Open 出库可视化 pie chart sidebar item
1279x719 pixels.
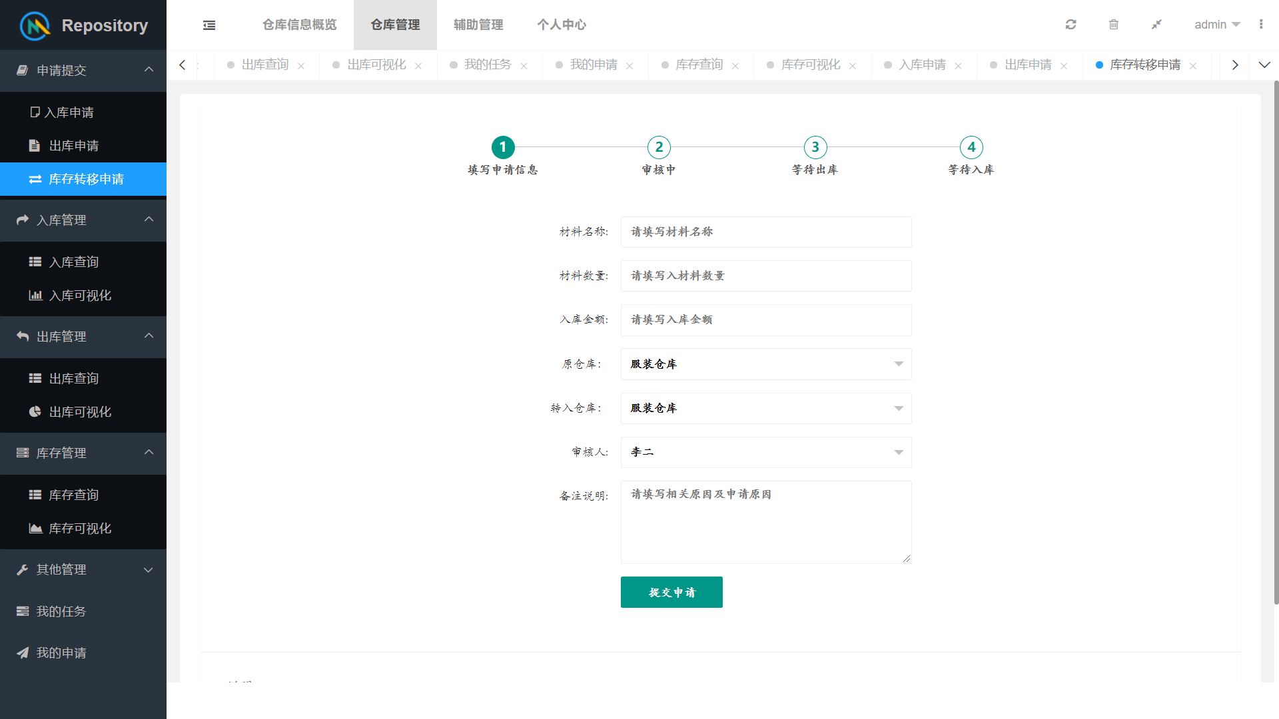point(80,412)
